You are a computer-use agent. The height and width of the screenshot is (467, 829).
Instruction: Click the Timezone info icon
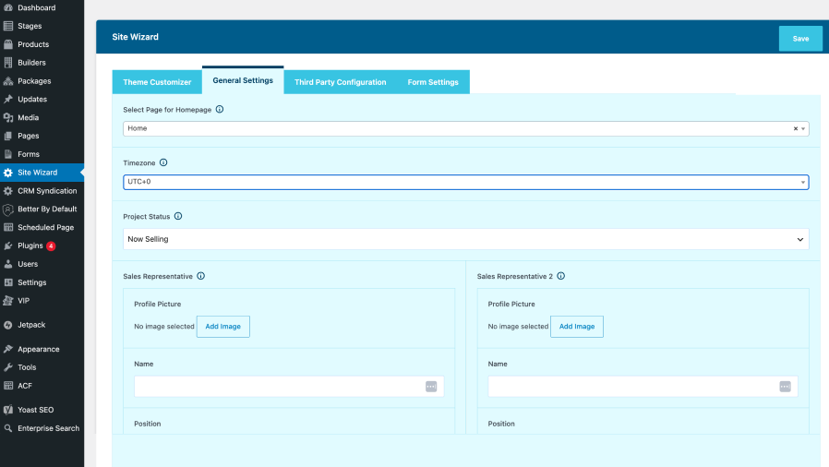pos(163,162)
